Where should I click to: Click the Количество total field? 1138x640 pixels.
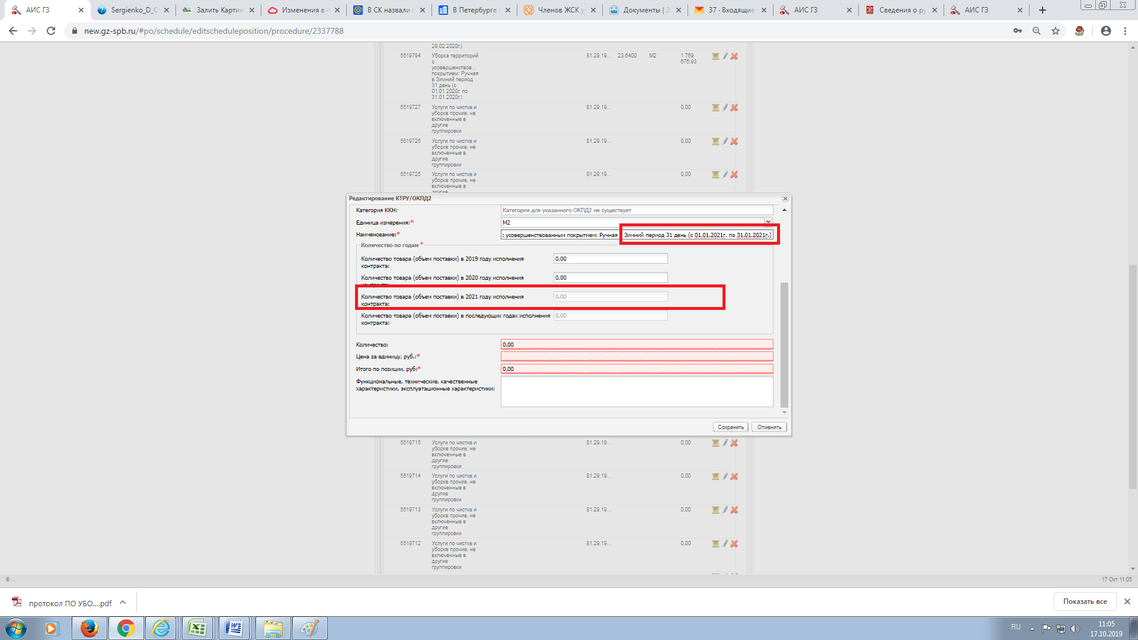coord(637,344)
